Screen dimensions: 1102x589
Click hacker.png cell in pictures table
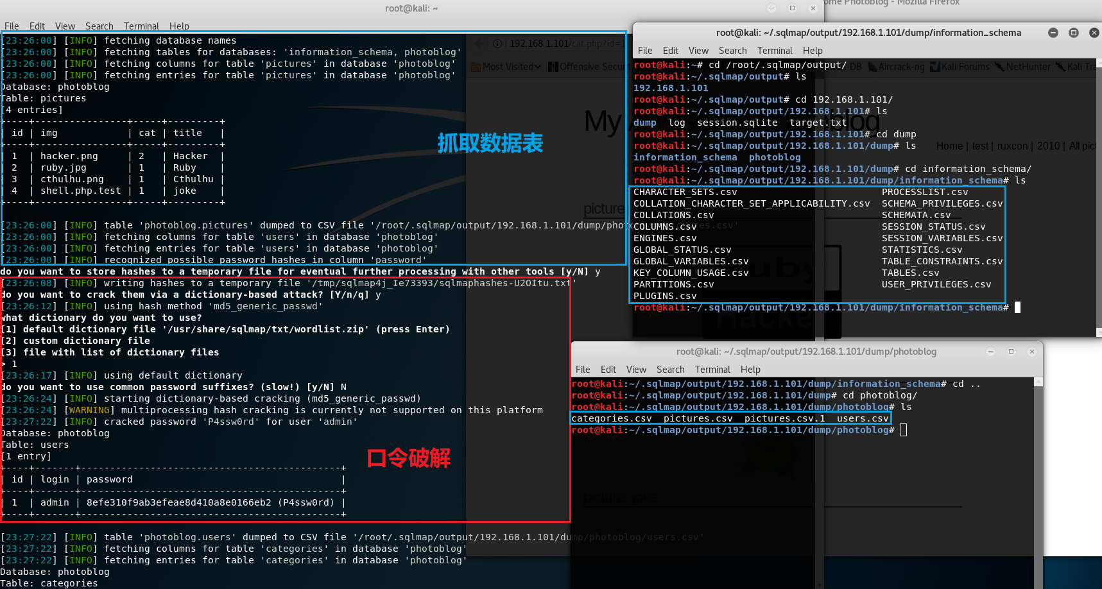point(69,156)
